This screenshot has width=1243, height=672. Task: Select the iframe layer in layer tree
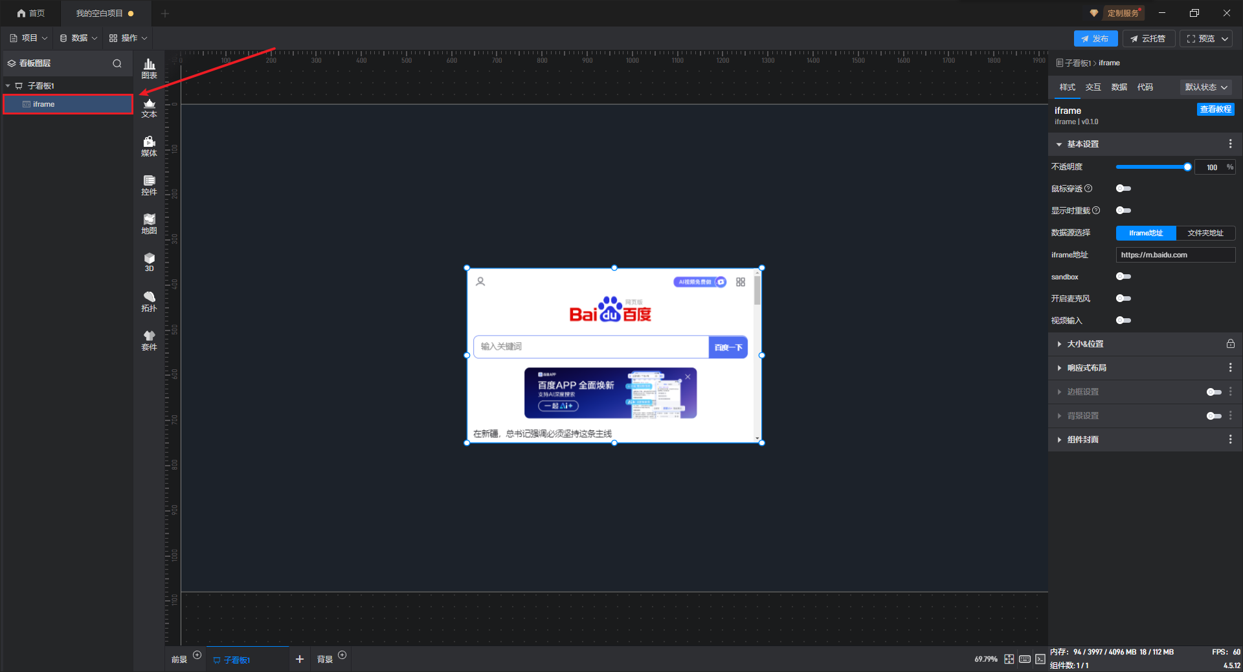click(x=68, y=104)
